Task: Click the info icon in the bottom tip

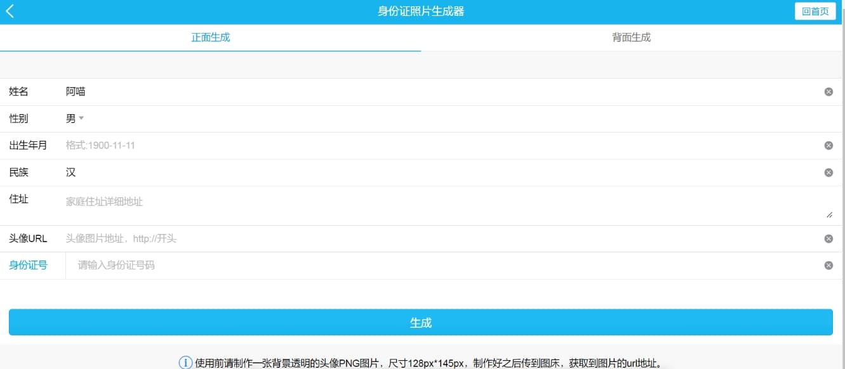Action: pyautogui.click(x=185, y=362)
